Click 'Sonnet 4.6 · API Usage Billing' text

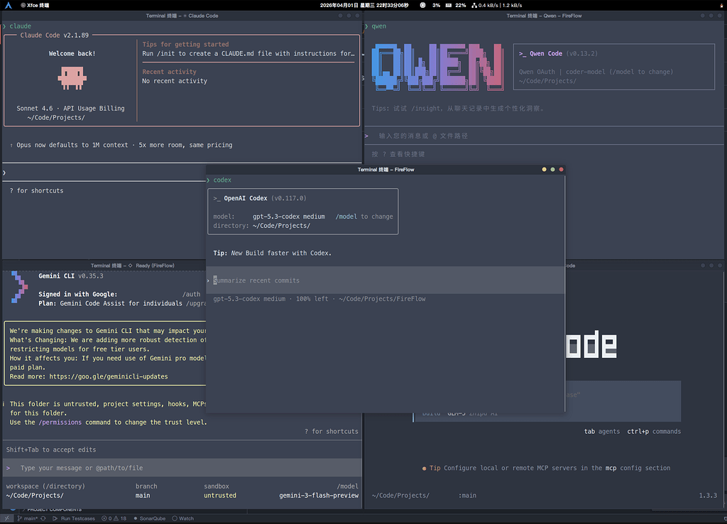coord(70,108)
